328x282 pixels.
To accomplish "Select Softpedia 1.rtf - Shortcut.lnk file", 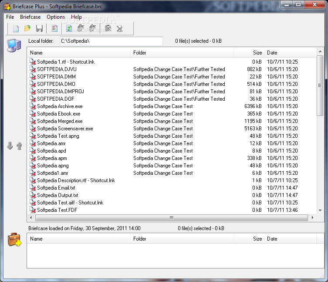I will pos(172,62).
